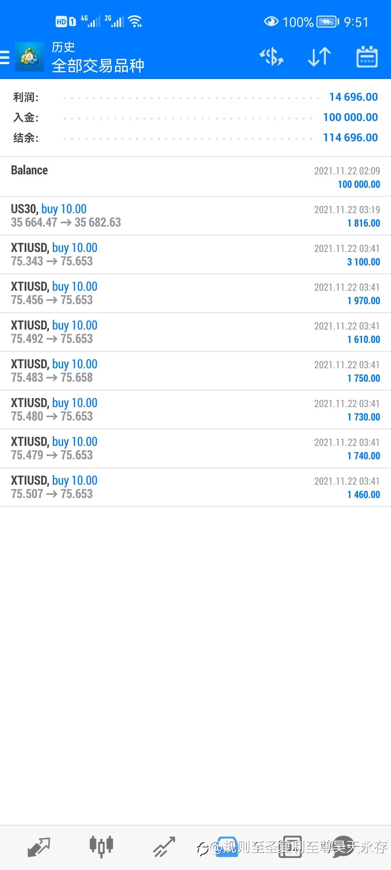This screenshot has height=870, width=391.
Task: Open XTIUSD trade with 1 970.00 profit
Action: 195,293
